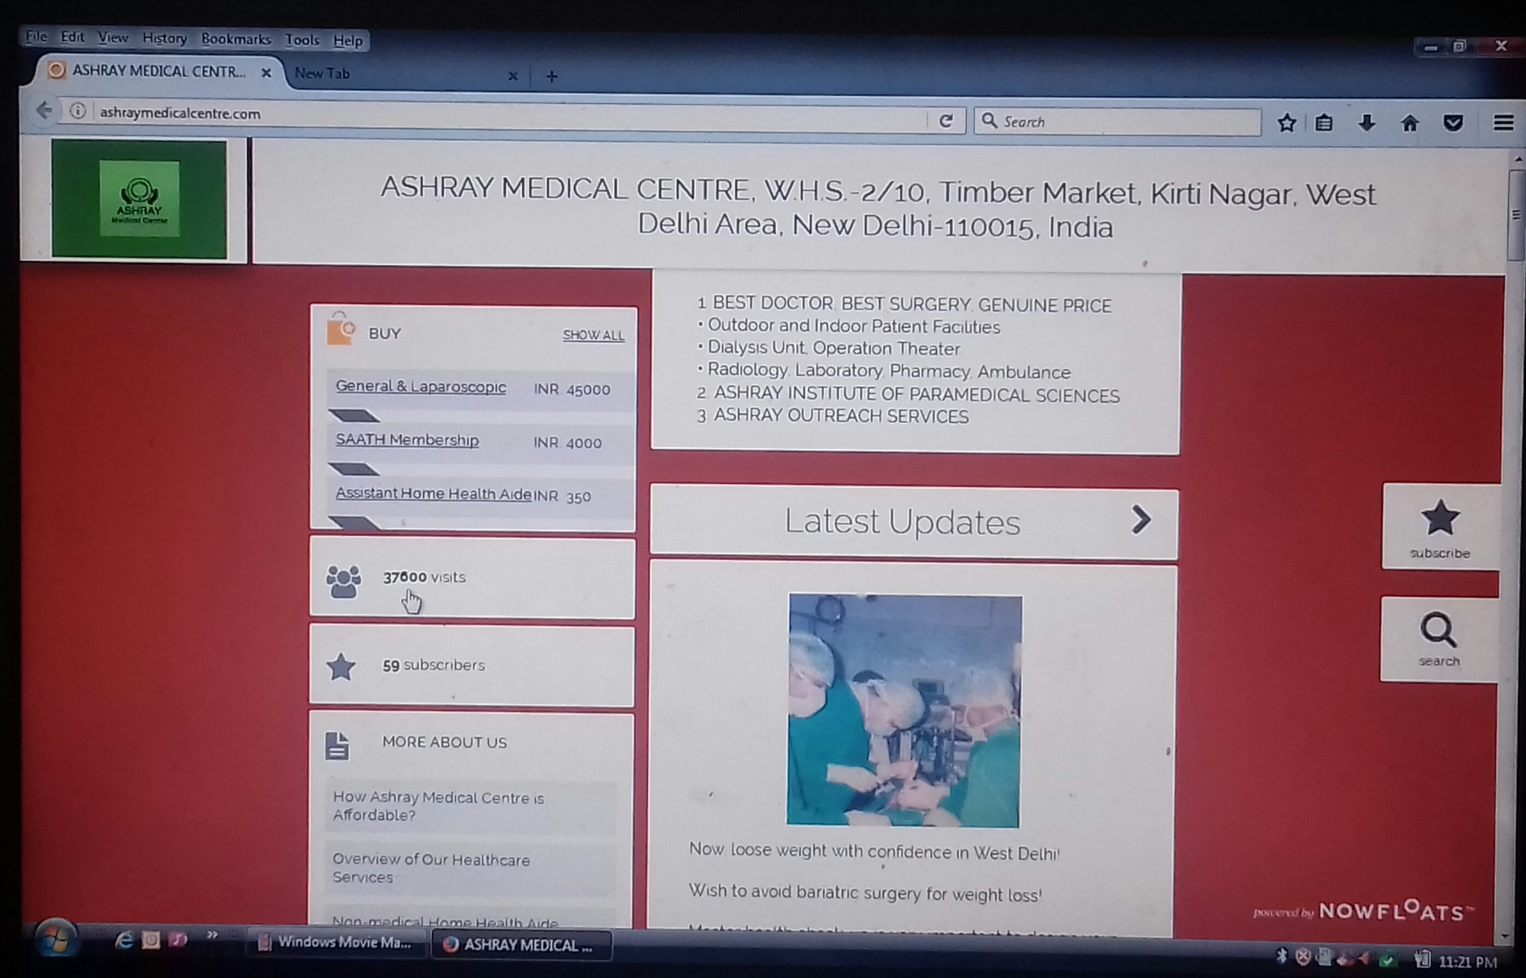This screenshot has height=978, width=1526.
Task: Open the Tools menu
Action: coord(302,40)
